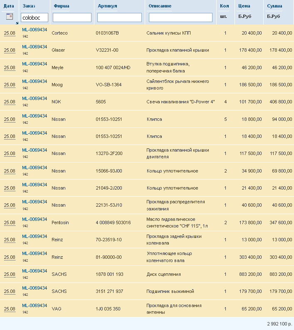Click date 25.08 in the Pentosin row

point(10,222)
